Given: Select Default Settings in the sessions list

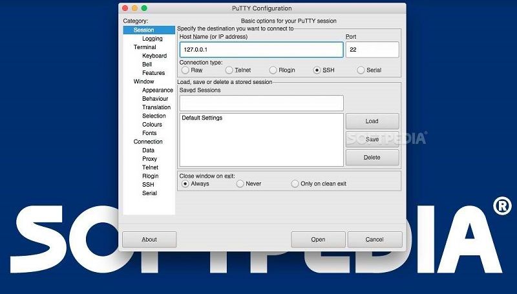Looking at the screenshot, I should tap(202, 118).
